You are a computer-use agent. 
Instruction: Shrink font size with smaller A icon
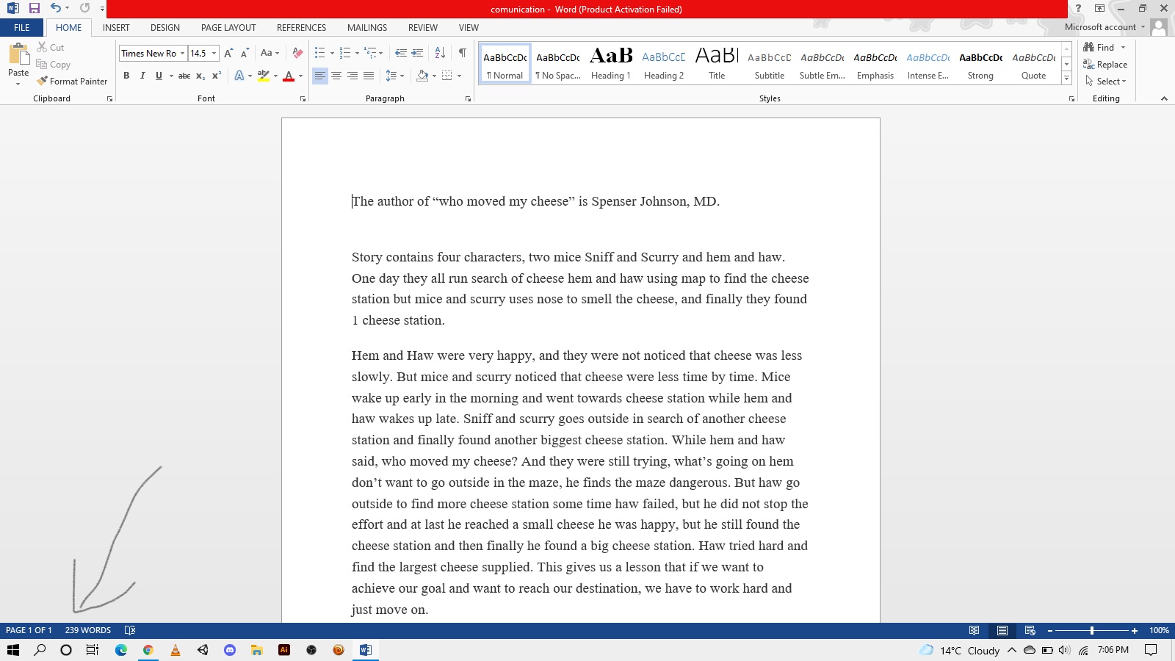245,53
